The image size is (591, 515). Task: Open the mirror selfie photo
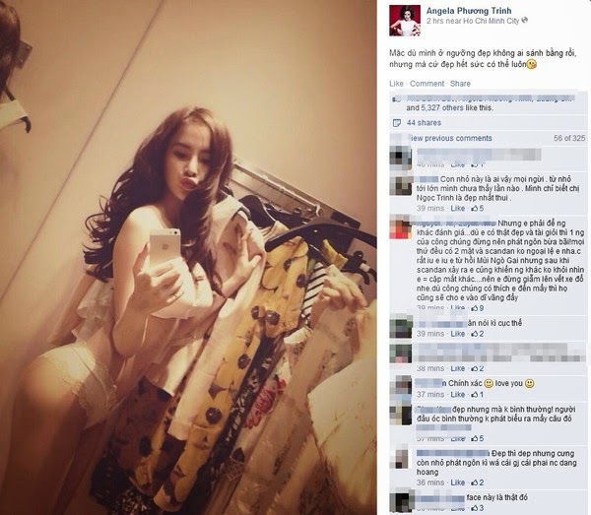tap(188, 257)
